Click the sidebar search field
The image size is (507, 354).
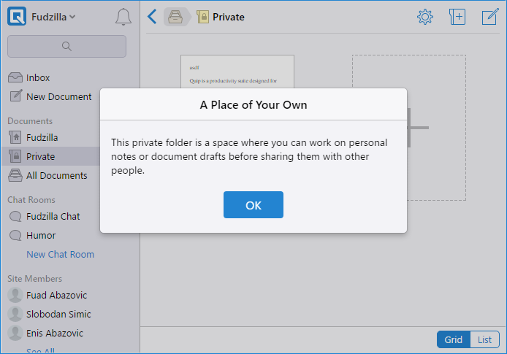point(66,47)
